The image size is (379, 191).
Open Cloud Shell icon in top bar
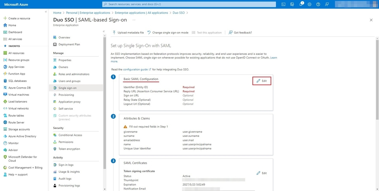coord(284,4)
